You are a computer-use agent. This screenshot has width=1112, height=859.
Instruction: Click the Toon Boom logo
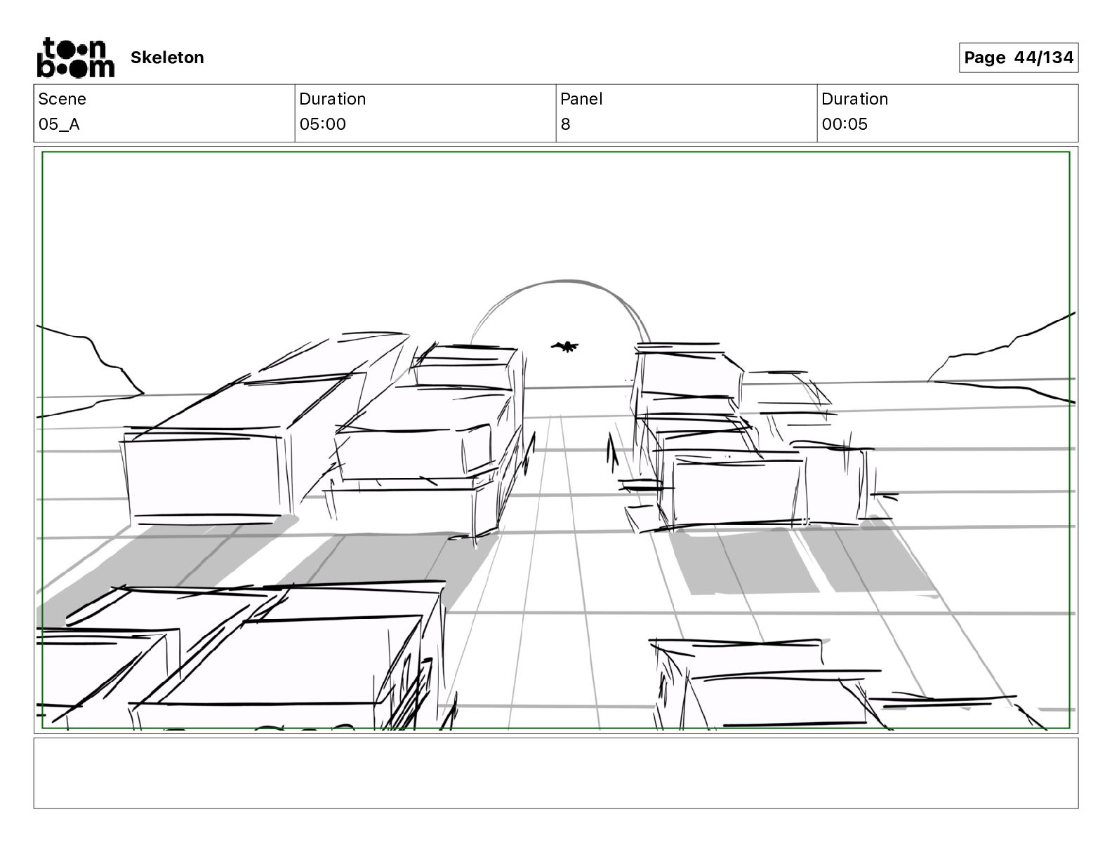click(x=75, y=58)
